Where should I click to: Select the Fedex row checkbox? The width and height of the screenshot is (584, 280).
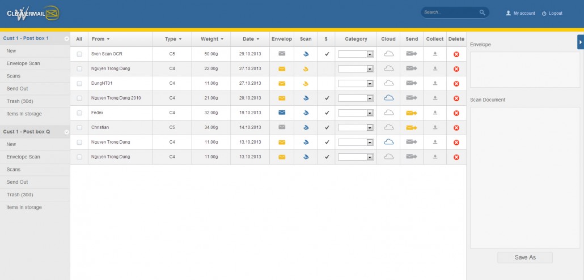pyautogui.click(x=79, y=113)
